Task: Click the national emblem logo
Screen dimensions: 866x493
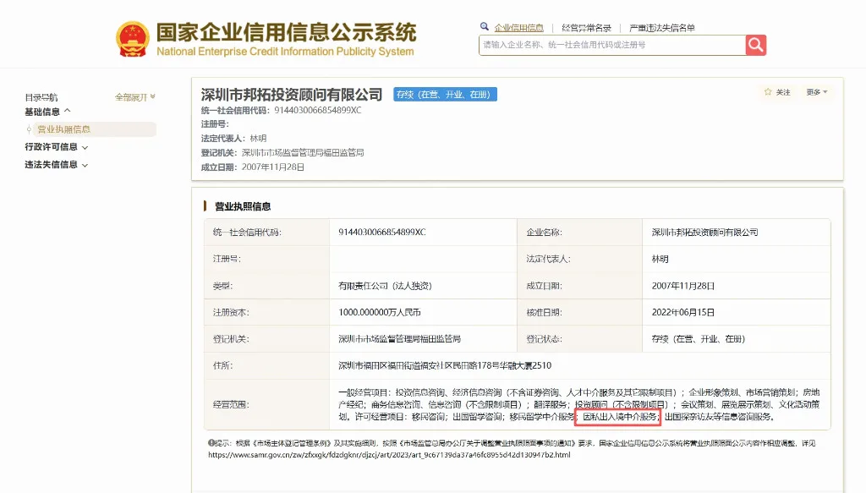Action: [x=133, y=39]
